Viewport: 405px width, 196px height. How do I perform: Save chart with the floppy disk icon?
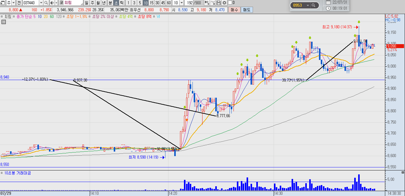click(x=219, y=3)
